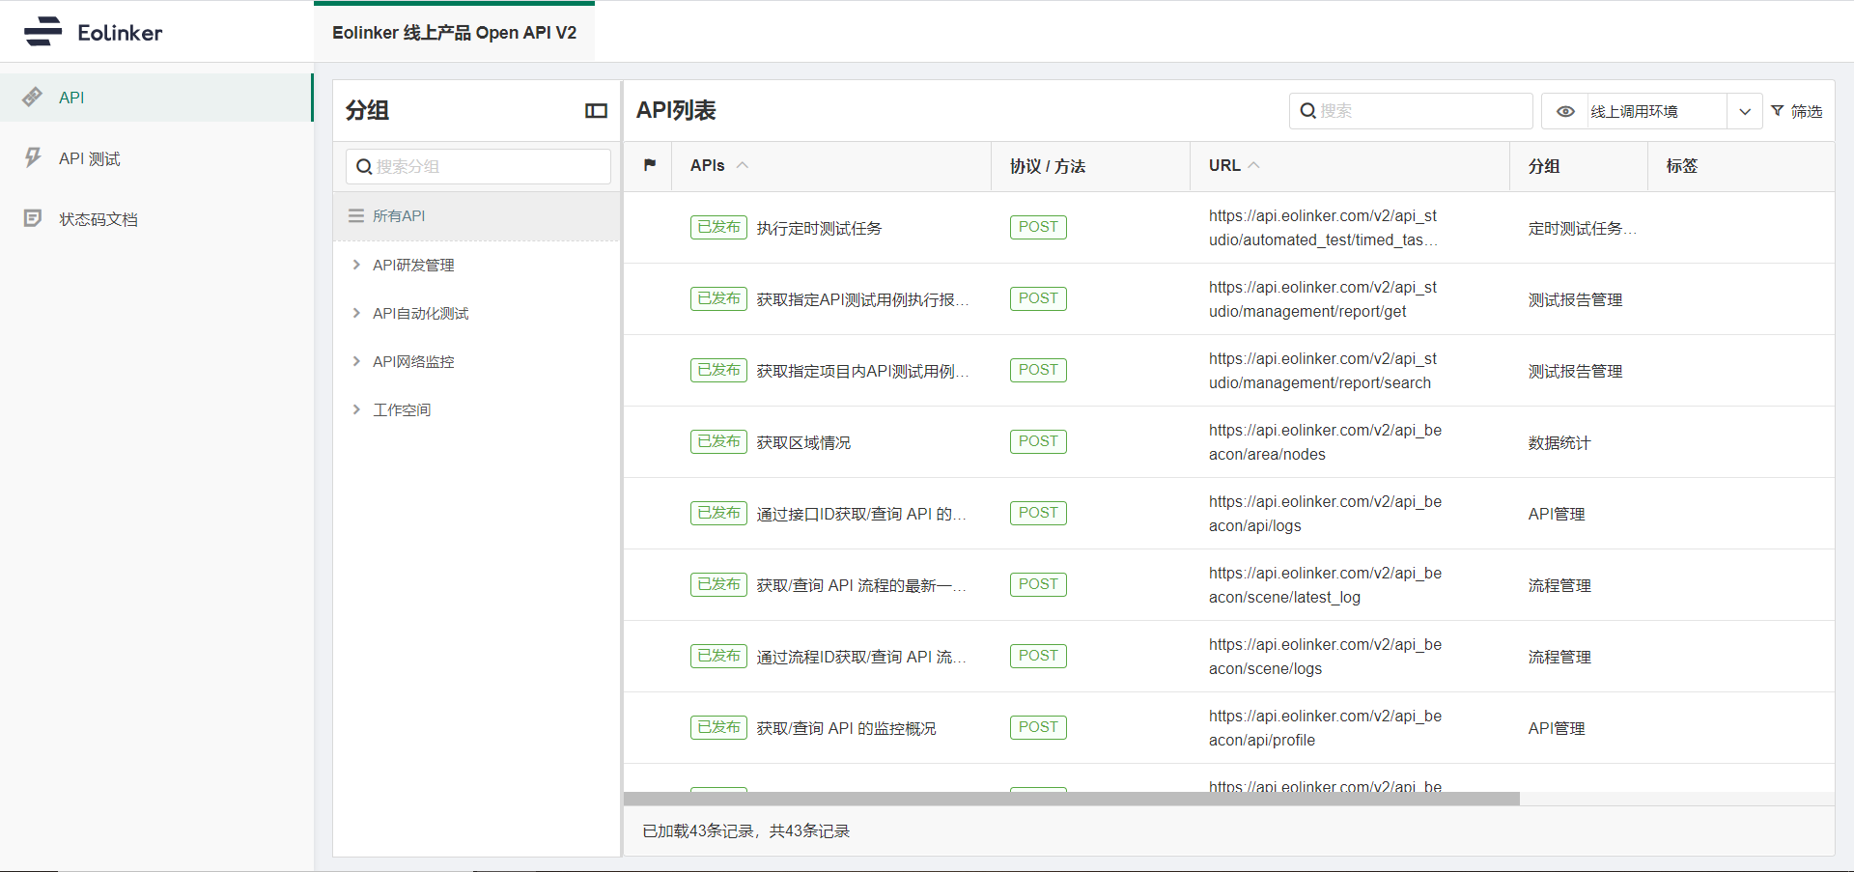Click the 协议 / 方法 column header
The width and height of the screenshot is (1854, 872).
tap(1048, 166)
